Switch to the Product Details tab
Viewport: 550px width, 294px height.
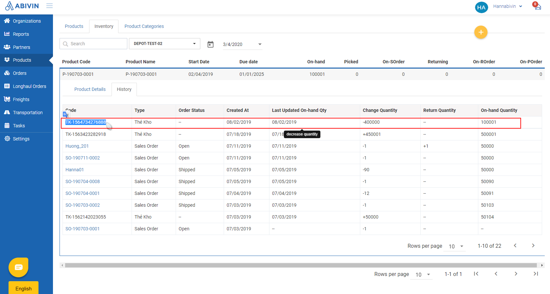(x=90, y=89)
